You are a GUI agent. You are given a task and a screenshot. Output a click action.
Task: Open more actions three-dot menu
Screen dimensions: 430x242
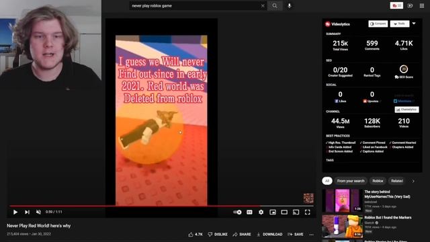tap(311, 235)
